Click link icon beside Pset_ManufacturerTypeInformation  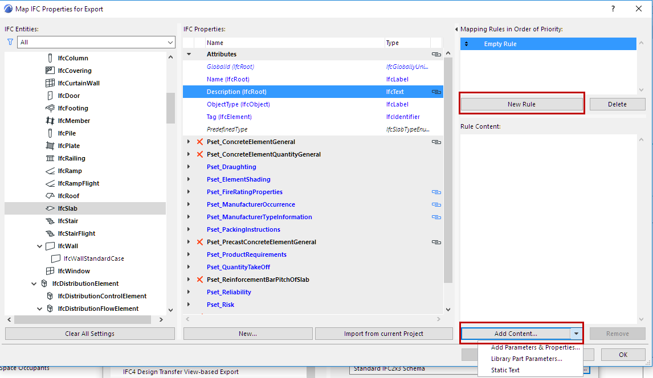pyautogui.click(x=436, y=217)
